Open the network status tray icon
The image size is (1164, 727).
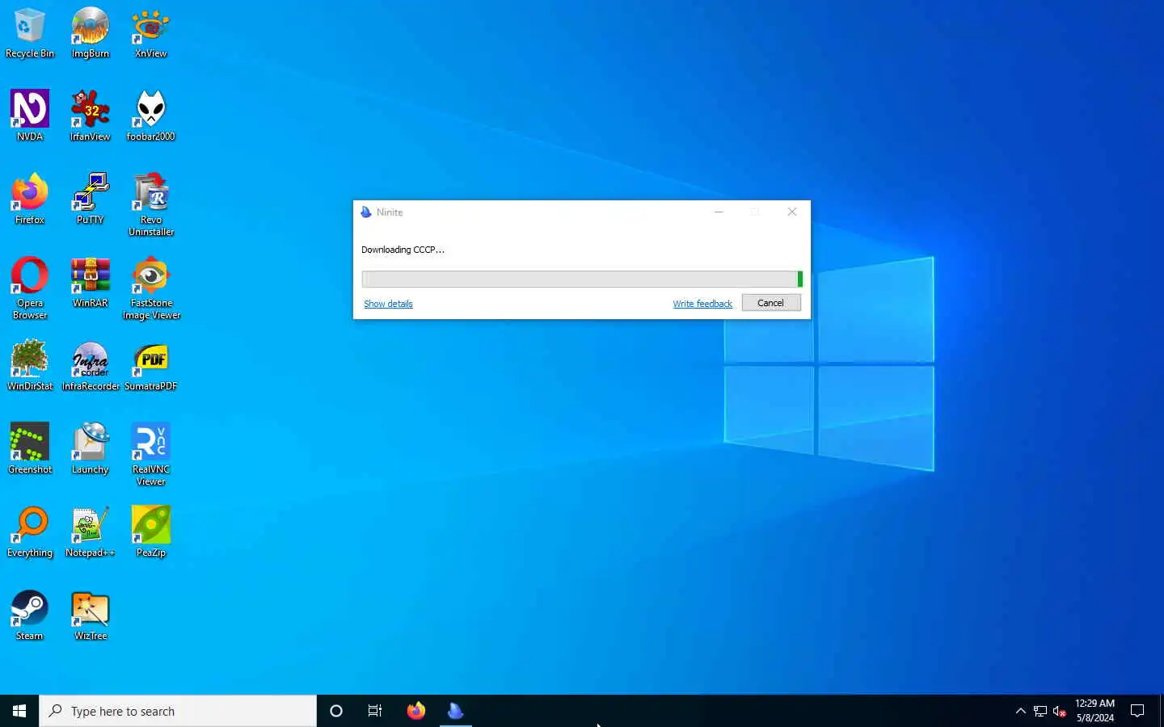(1040, 711)
